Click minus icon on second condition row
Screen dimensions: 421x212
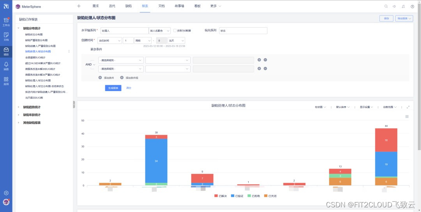[265, 68]
